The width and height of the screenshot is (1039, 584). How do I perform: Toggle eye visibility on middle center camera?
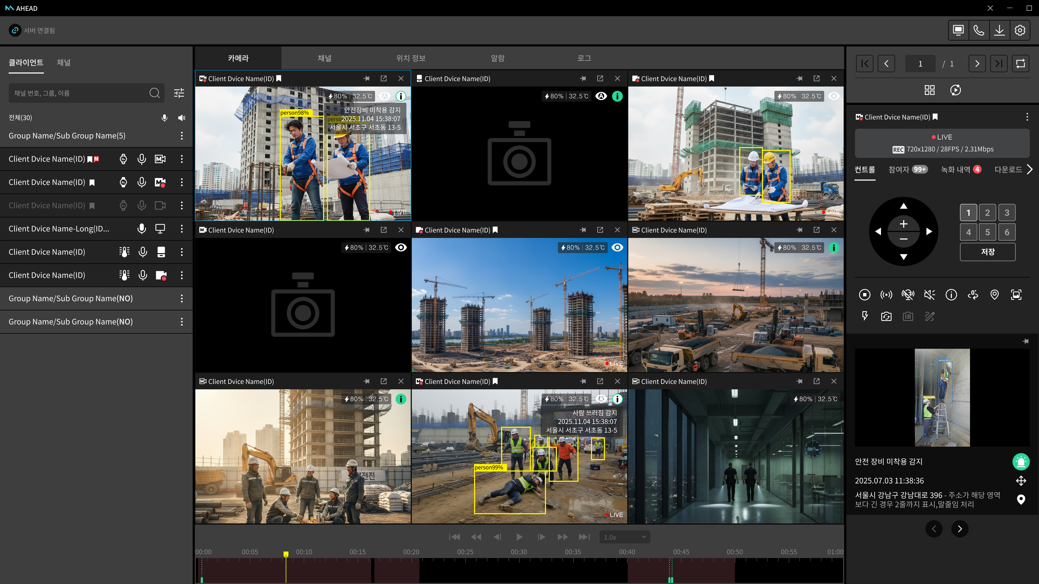click(617, 247)
